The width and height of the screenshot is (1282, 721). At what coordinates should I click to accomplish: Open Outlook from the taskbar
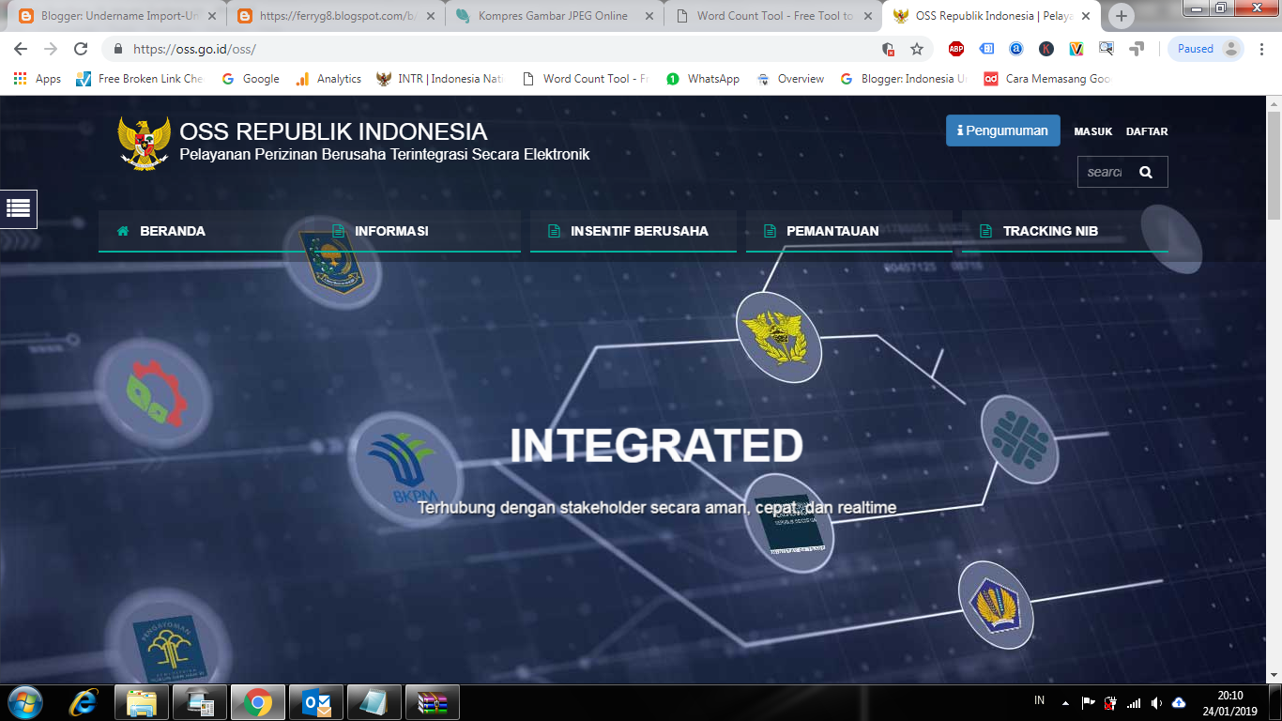click(x=315, y=700)
